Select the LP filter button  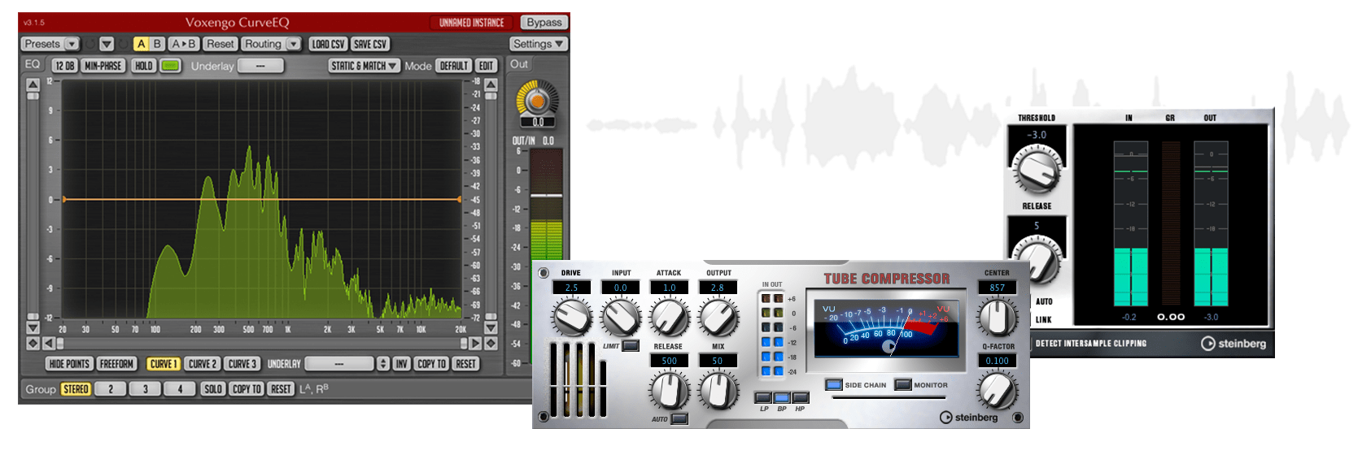[763, 397]
